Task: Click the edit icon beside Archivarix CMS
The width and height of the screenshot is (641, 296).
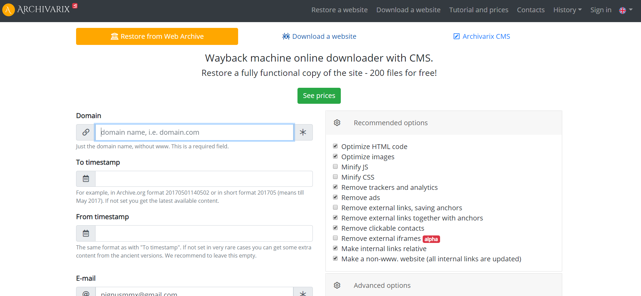Action: point(456,36)
